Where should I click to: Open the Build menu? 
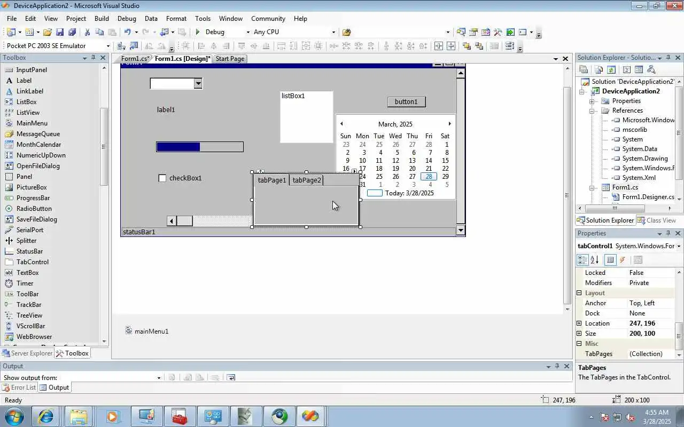(x=102, y=19)
